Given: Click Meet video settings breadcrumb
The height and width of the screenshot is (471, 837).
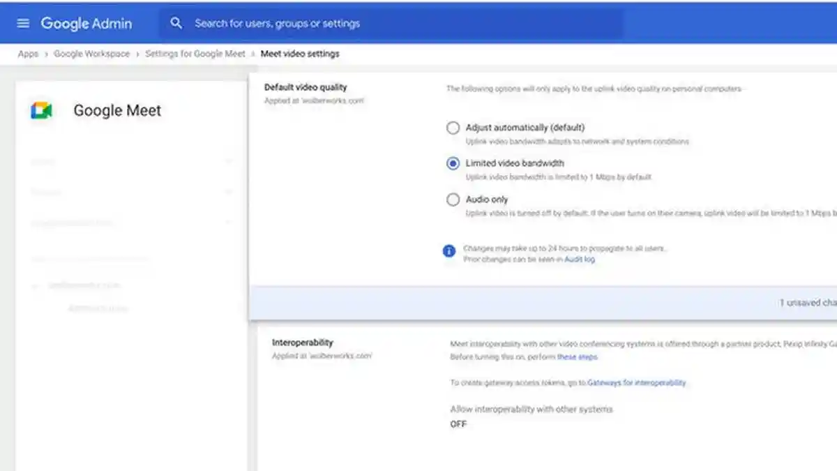Looking at the screenshot, I should (x=300, y=54).
